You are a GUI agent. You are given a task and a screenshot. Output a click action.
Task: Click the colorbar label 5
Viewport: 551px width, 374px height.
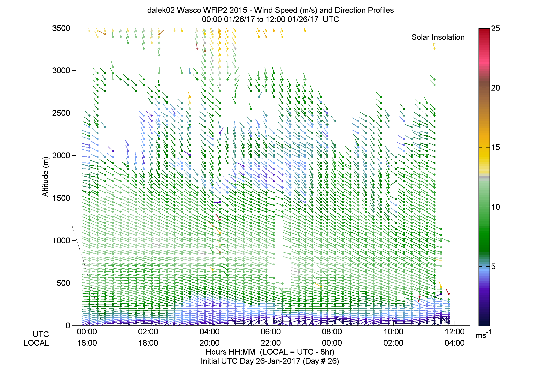pyautogui.click(x=493, y=267)
